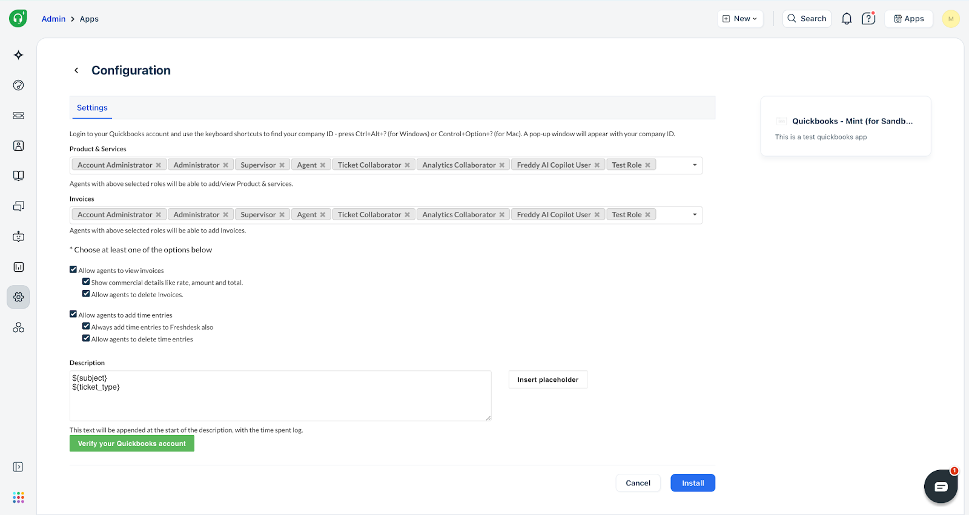
Task: Toggle Allow agents to view invoices
Action: click(x=73, y=270)
